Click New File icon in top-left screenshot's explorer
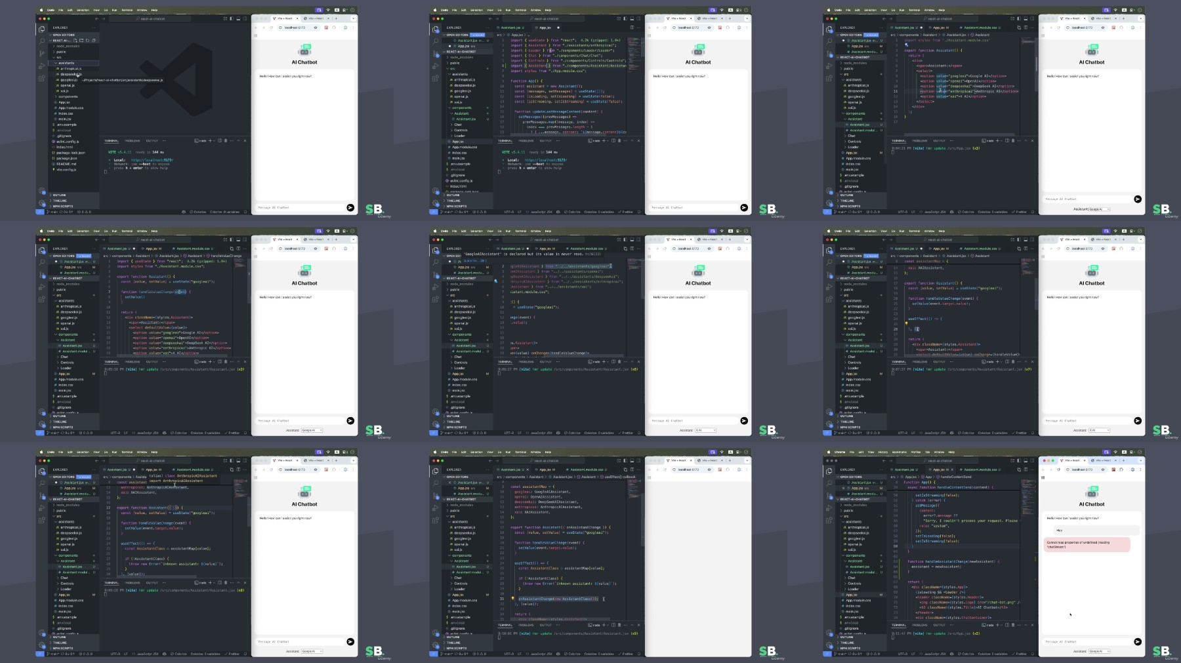 [x=75, y=41]
